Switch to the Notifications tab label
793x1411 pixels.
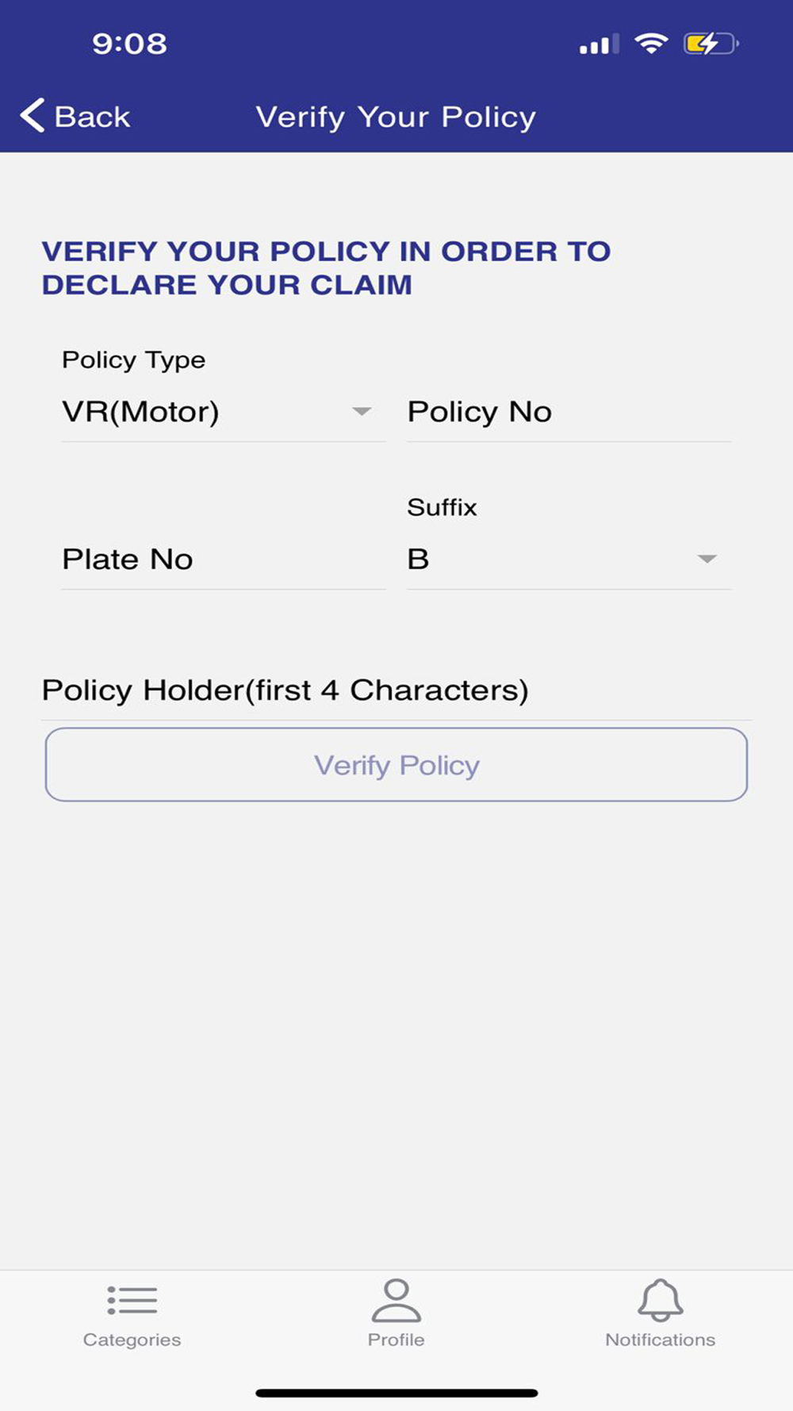pyautogui.click(x=661, y=1340)
